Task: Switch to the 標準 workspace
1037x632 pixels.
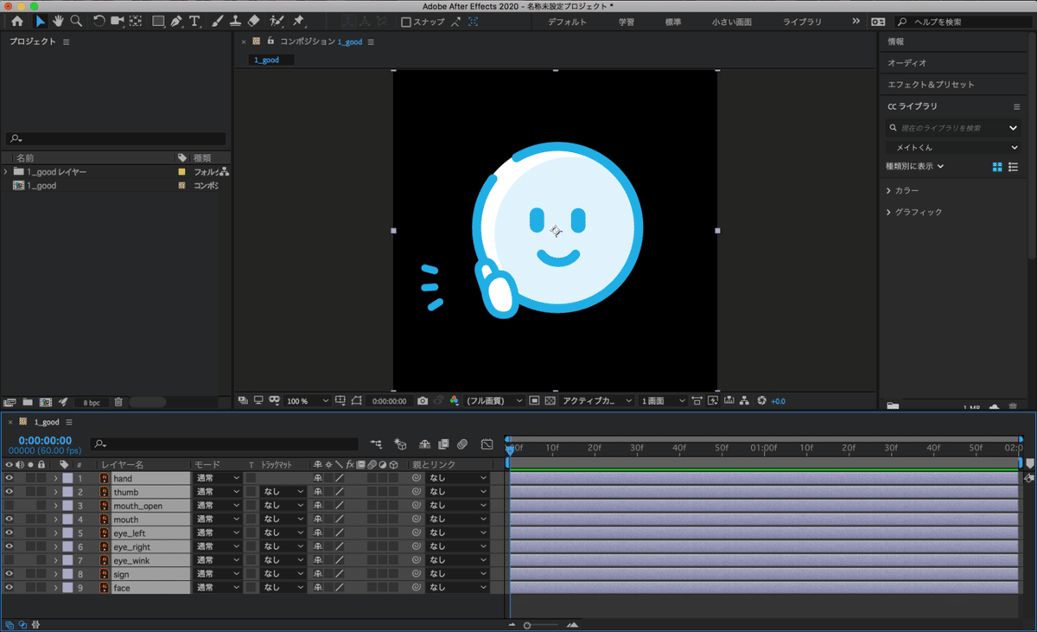Action: click(672, 22)
